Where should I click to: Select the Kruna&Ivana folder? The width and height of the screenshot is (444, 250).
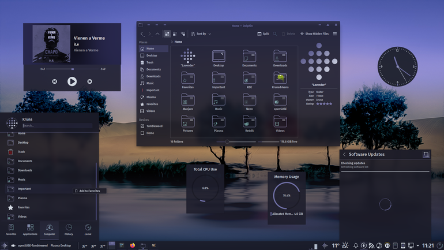click(280, 80)
